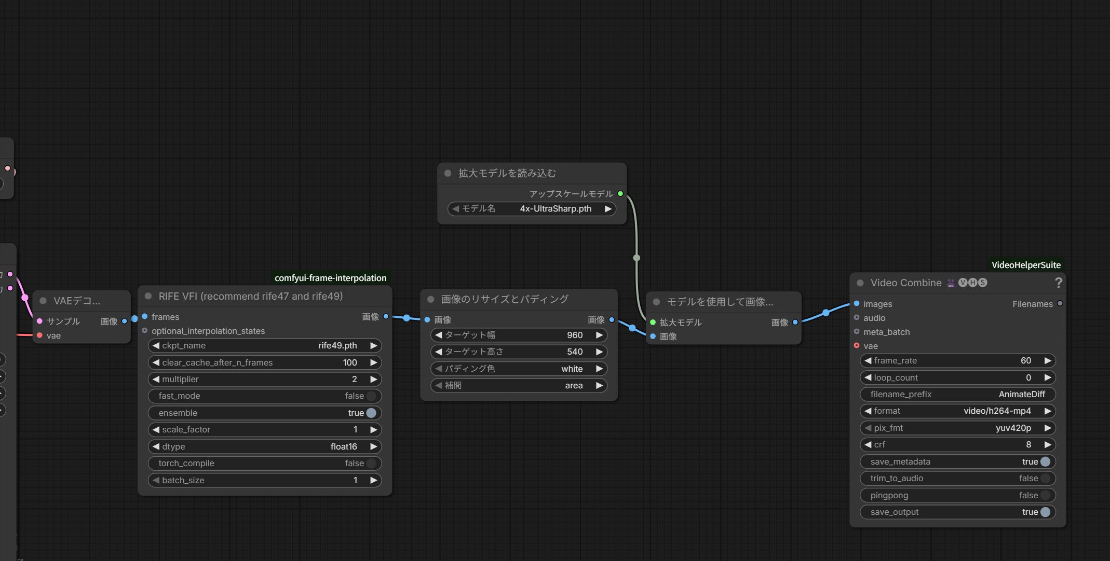Collapse the RIFE VFI node using its title dot

(x=148, y=296)
